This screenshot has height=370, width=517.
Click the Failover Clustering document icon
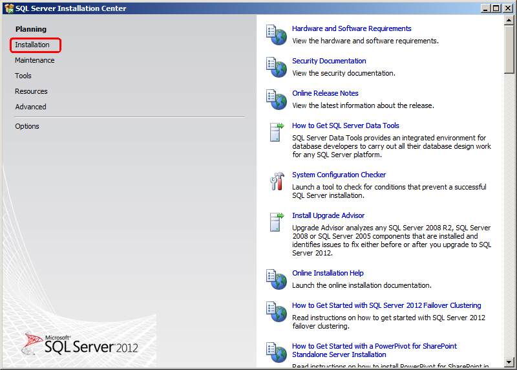click(277, 312)
